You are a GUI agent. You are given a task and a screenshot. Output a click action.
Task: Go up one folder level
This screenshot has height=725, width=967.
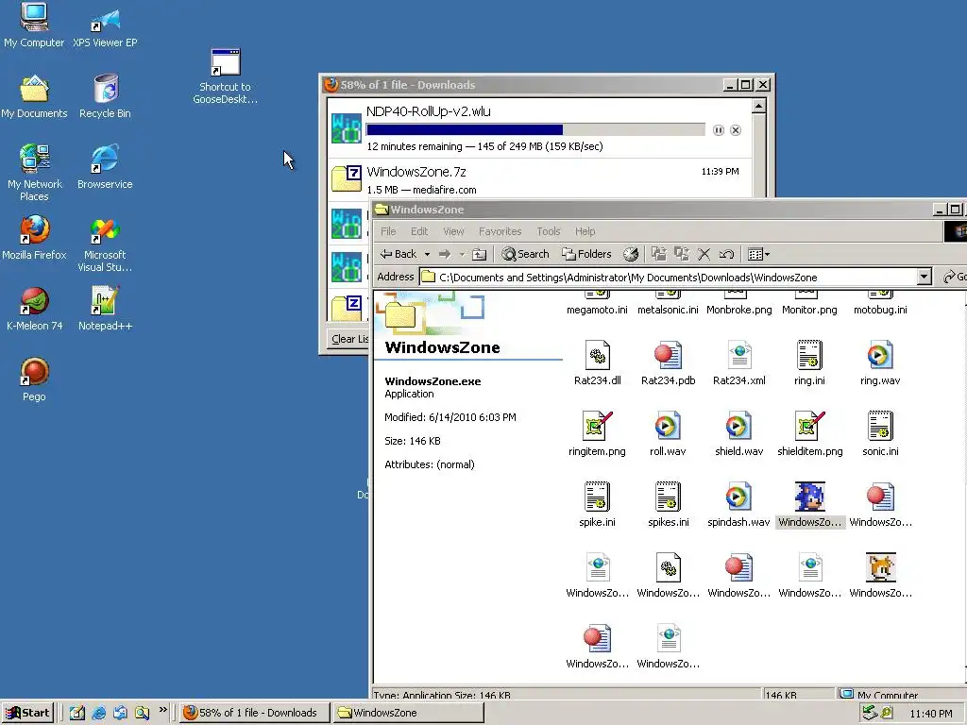pos(479,254)
